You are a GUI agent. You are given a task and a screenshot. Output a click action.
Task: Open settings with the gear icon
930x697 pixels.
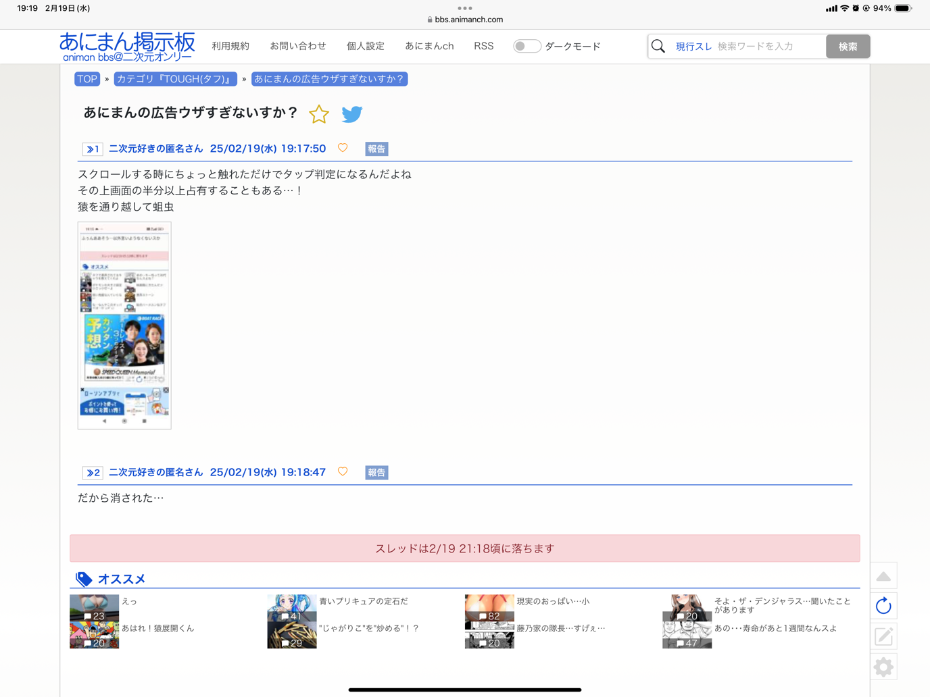click(x=883, y=667)
